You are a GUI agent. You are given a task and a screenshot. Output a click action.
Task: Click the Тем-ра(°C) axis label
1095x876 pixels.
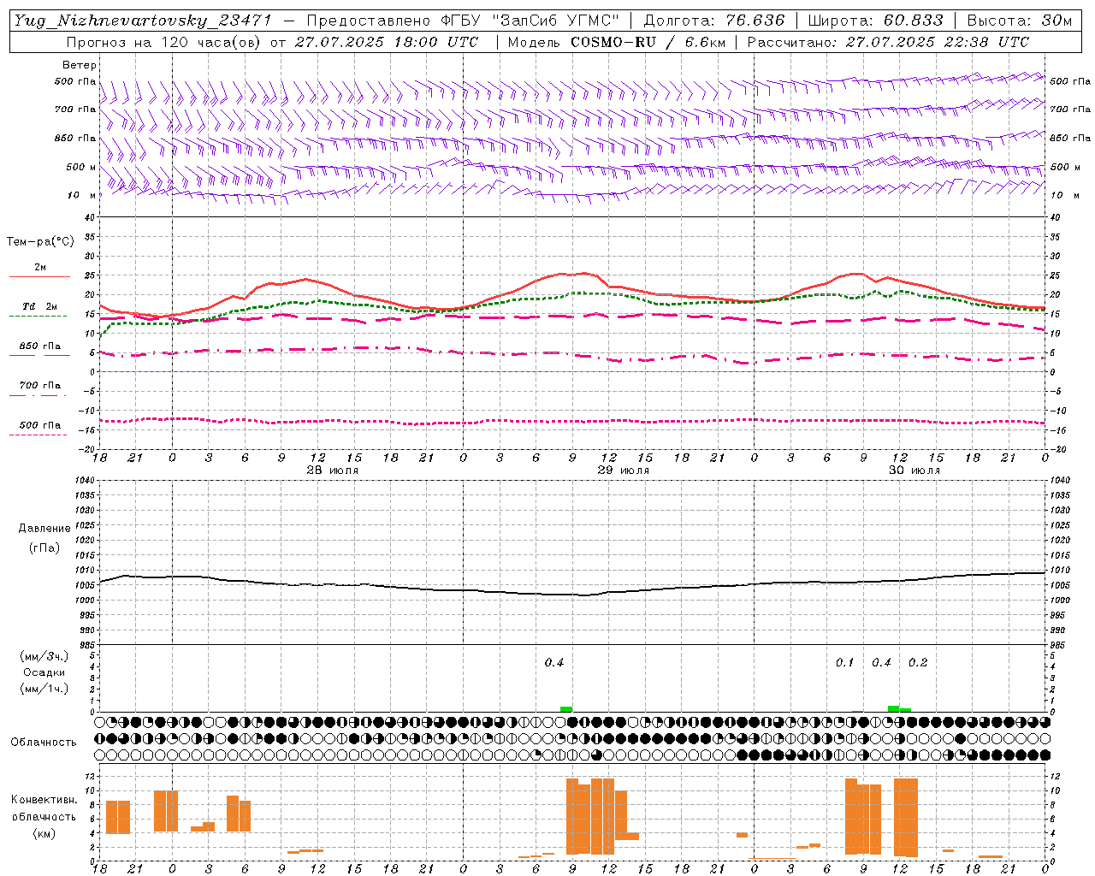(x=40, y=242)
